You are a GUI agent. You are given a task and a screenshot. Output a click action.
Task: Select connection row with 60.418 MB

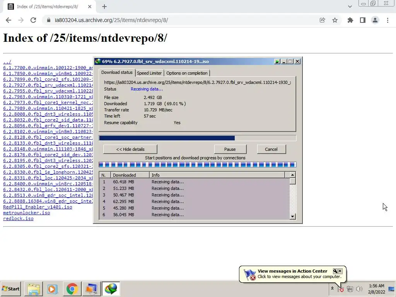[x=195, y=182]
